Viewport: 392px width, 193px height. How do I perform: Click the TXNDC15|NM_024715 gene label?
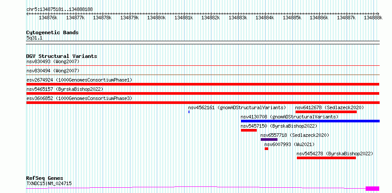pyautogui.click(x=49, y=183)
